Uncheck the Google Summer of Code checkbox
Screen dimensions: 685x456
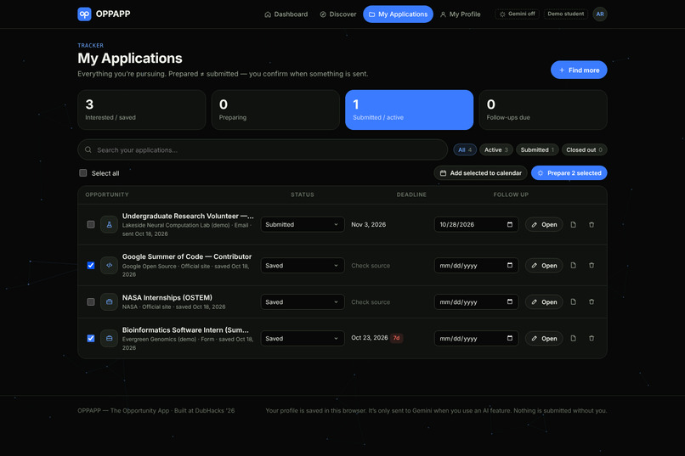[x=91, y=265]
